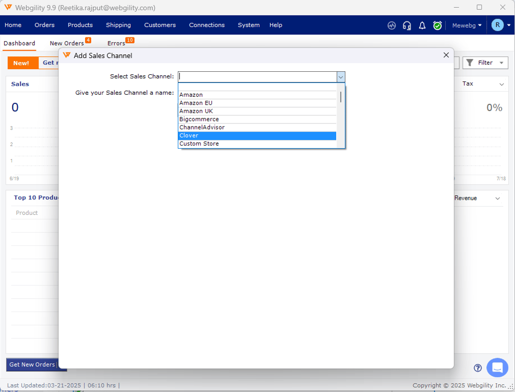
Task: Open the Connections menu
Action: [207, 25]
